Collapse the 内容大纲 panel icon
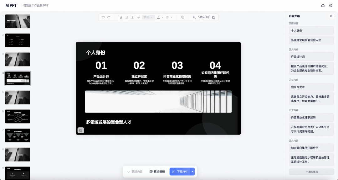This screenshot has width=338, height=180. (x=332, y=16)
